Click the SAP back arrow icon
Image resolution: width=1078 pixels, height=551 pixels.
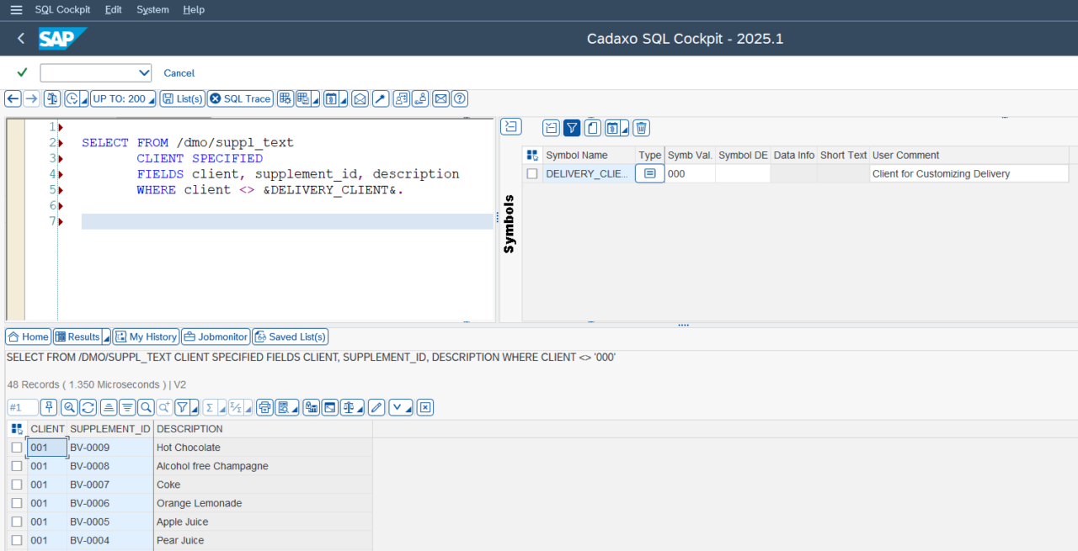point(21,39)
